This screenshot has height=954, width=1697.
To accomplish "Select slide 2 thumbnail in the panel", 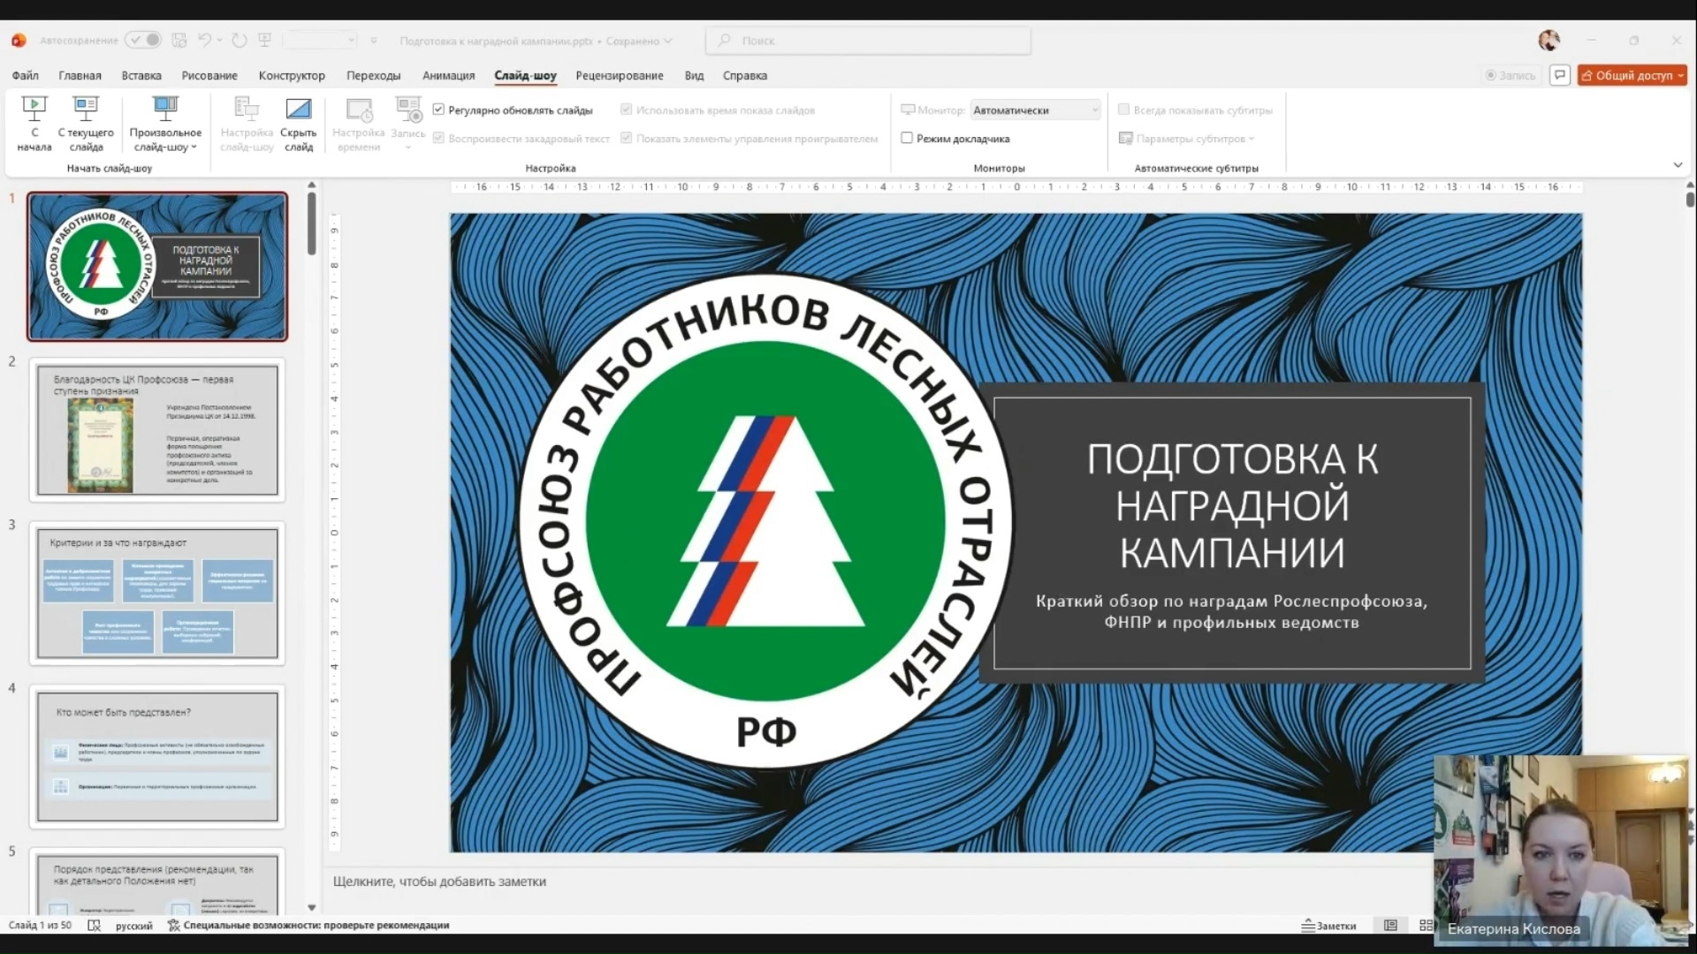I will tap(157, 430).
